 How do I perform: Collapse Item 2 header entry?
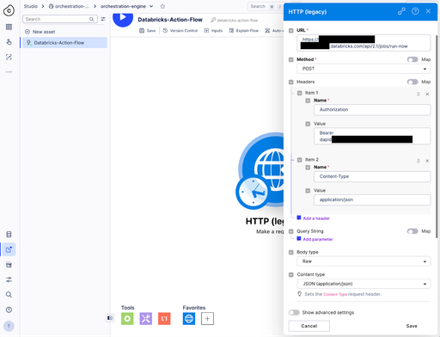[300, 160]
